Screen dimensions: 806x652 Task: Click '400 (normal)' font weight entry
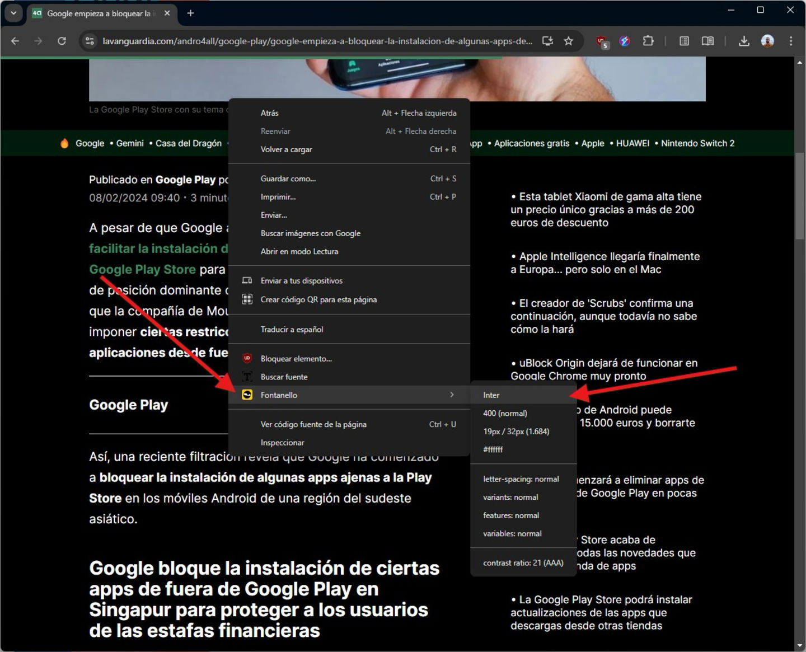(523, 413)
